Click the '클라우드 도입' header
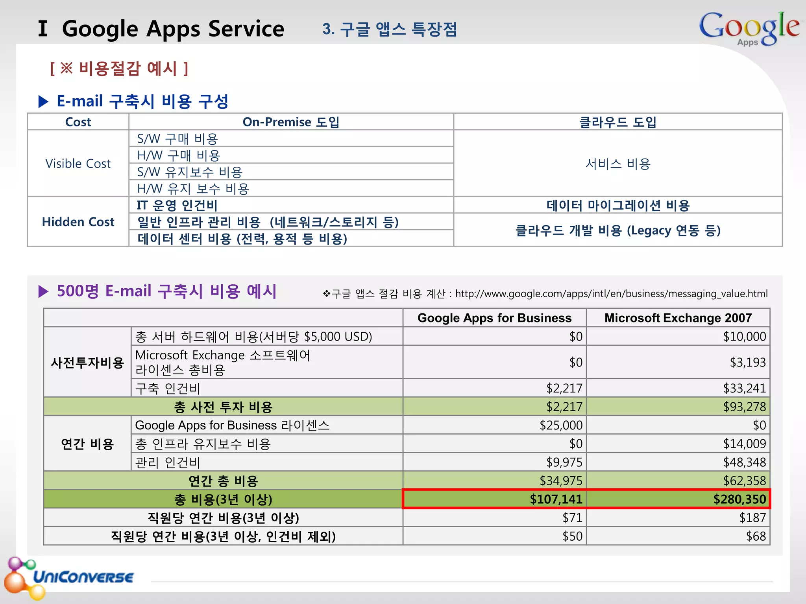This screenshot has width=806, height=604. click(618, 122)
